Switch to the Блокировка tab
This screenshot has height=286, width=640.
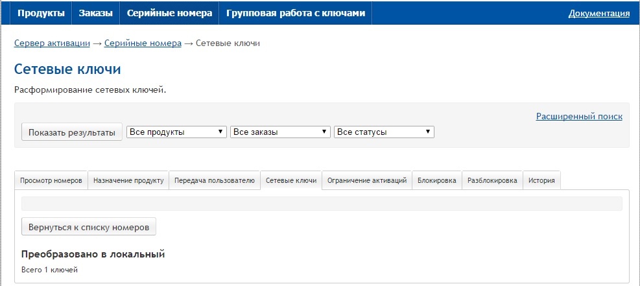437,181
